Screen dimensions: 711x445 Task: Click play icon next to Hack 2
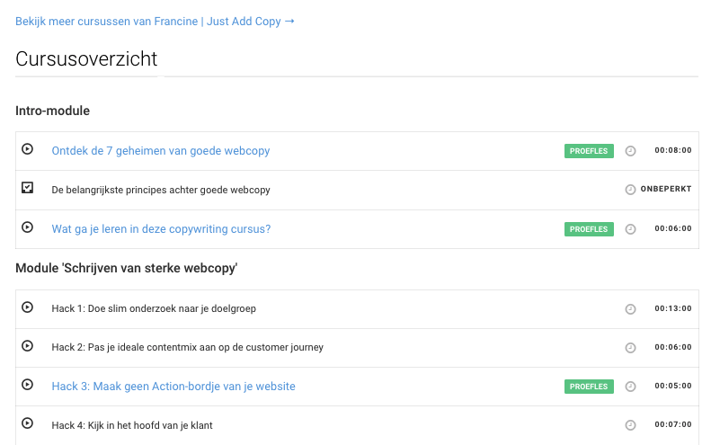(27, 345)
